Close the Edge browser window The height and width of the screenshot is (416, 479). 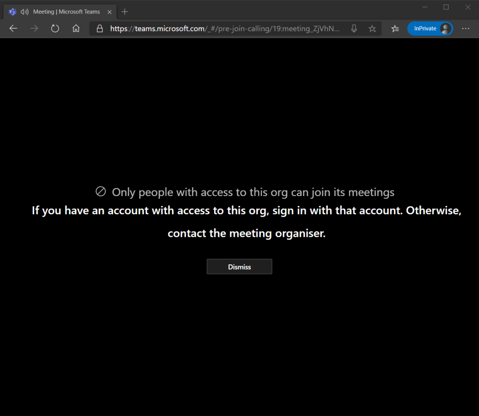tap(468, 7)
